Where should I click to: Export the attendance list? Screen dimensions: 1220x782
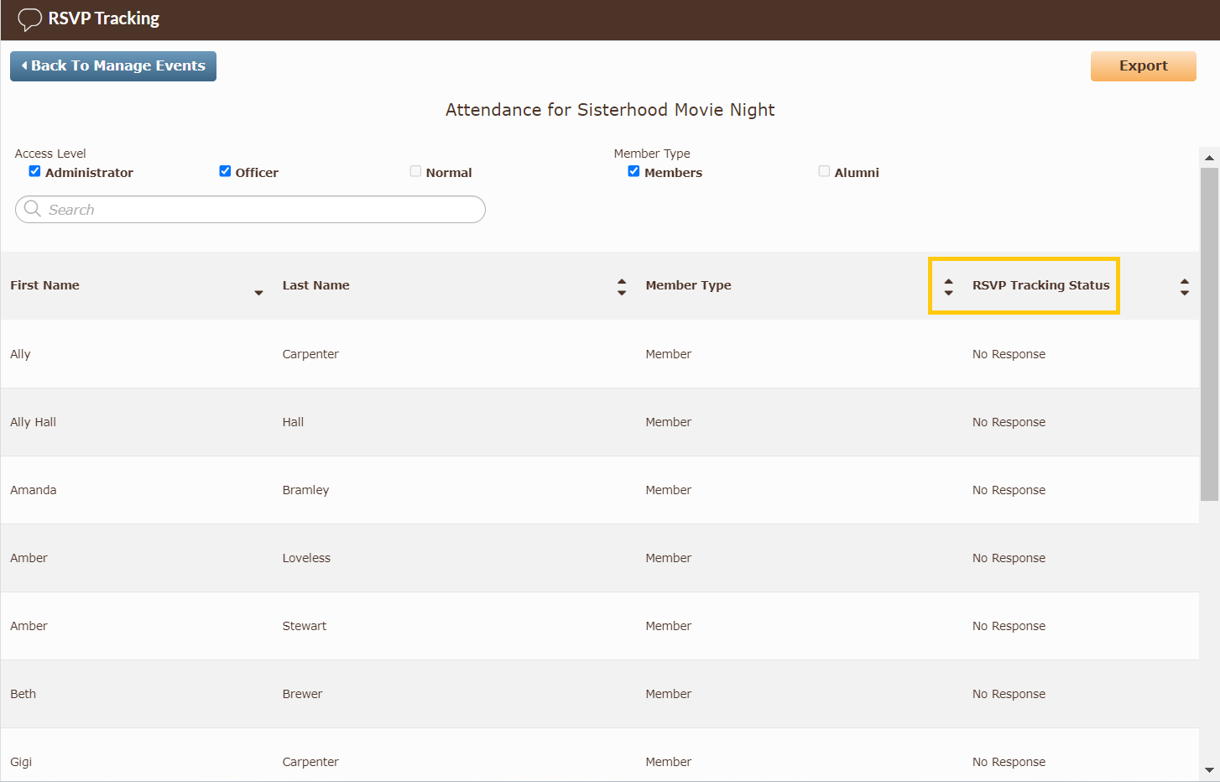(x=1143, y=66)
